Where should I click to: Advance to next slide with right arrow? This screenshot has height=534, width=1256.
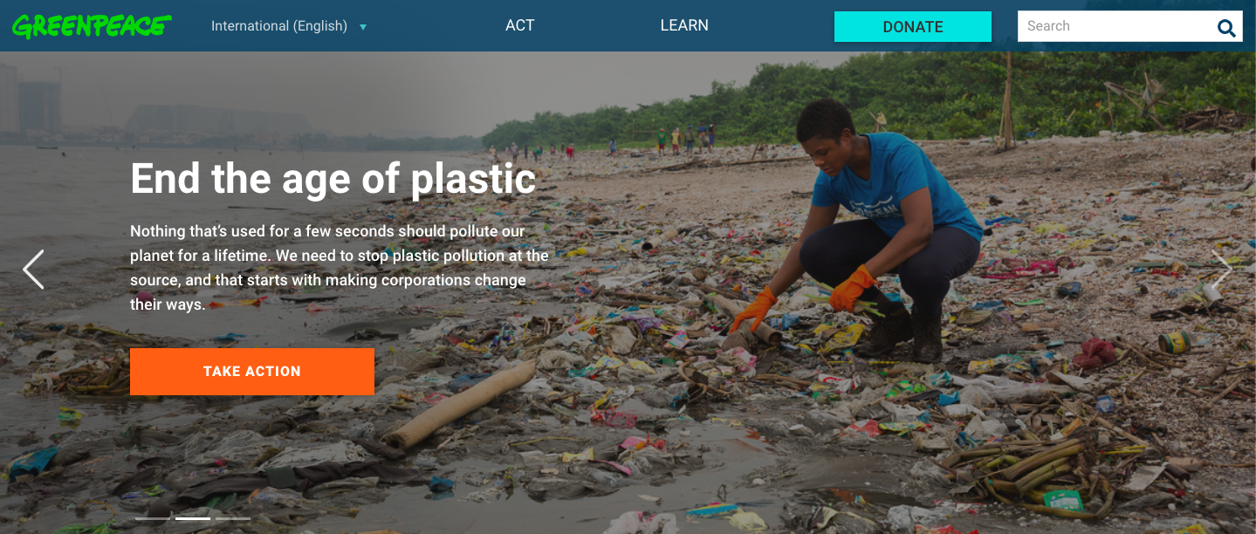(x=1221, y=270)
